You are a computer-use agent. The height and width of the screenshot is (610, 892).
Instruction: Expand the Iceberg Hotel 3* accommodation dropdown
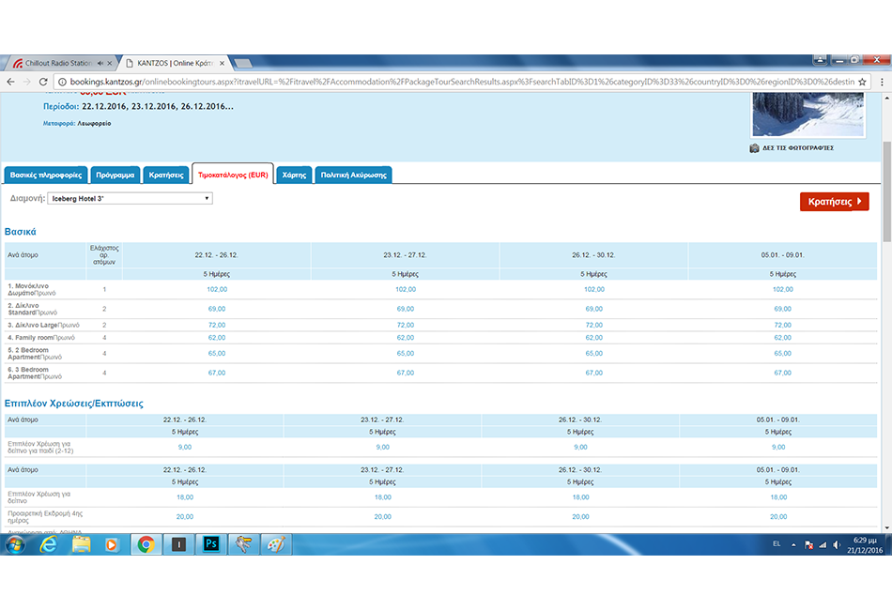click(130, 198)
